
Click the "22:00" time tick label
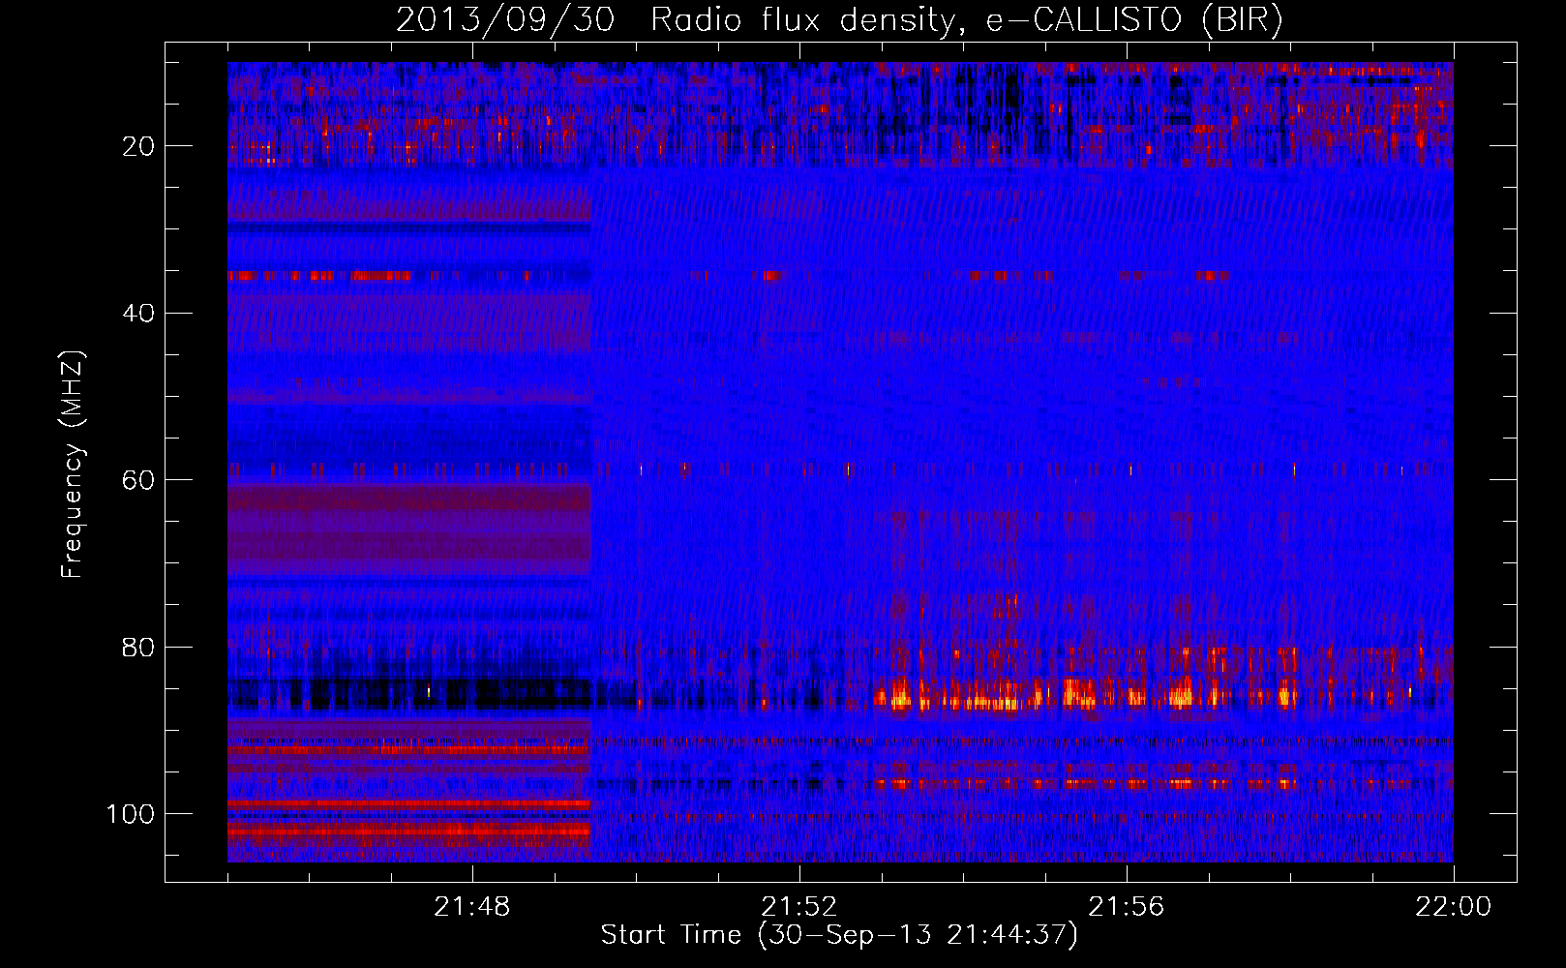click(x=1454, y=907)
